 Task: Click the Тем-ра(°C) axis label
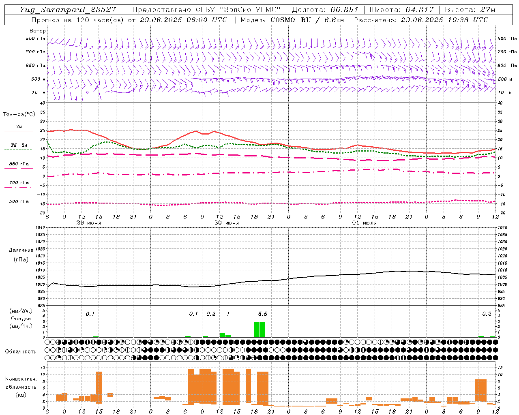19,115
